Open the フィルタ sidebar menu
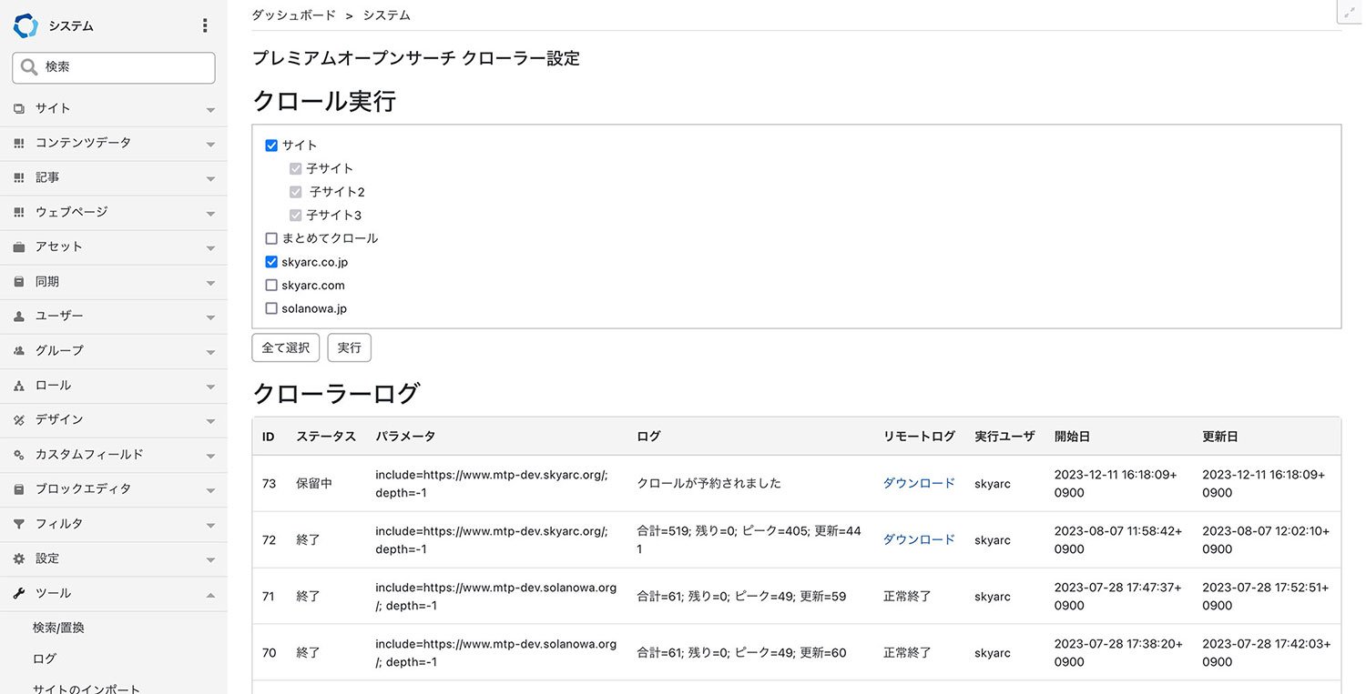Screen dimensions: 1366x694 click(x=114, y=524)
